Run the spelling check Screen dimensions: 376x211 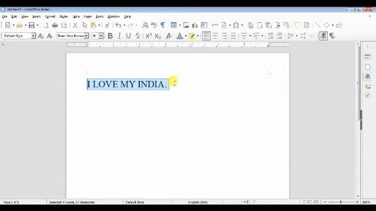(x=154, y=25)
